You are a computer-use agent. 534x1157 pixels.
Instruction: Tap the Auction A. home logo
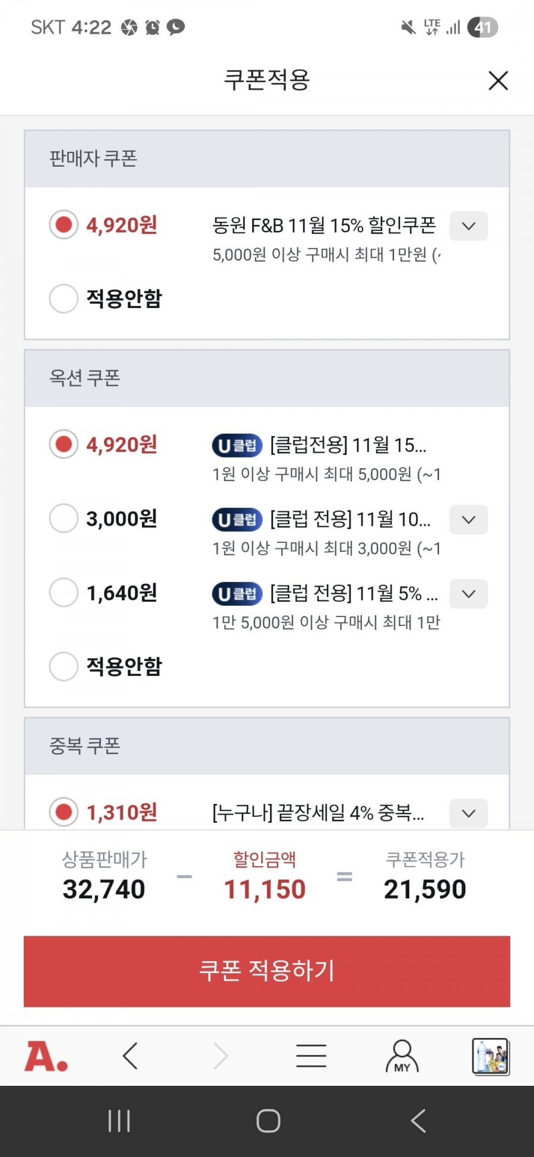click(46, 1056)
